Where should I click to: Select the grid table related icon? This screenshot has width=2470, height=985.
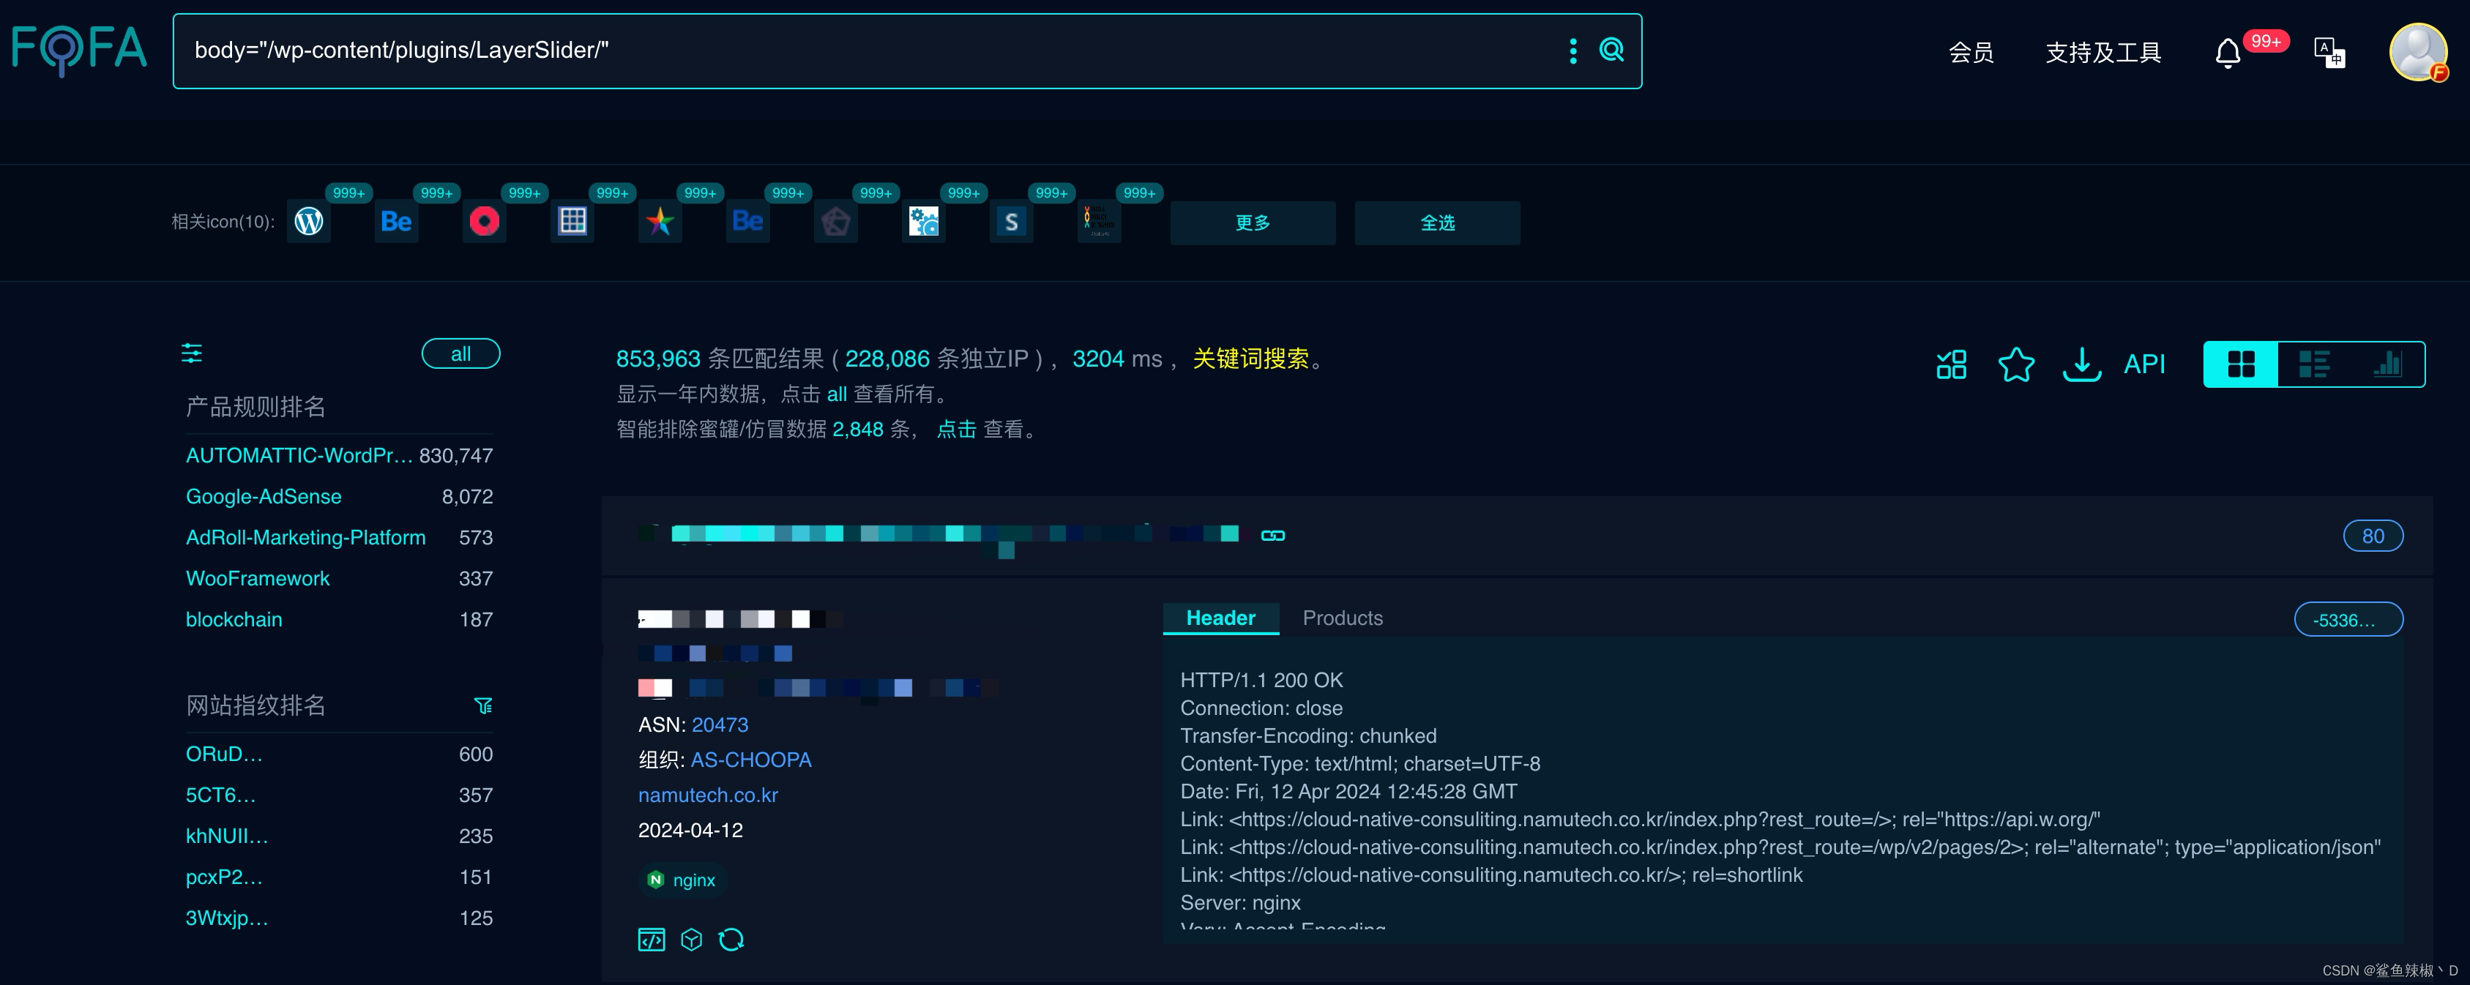pyautogui.click(x=572, y=221)
